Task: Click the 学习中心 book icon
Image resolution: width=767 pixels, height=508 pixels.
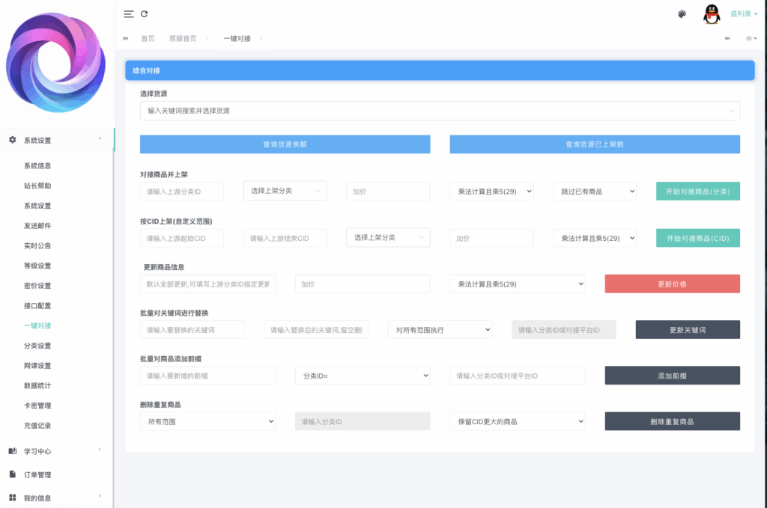Action: (10, 451)
